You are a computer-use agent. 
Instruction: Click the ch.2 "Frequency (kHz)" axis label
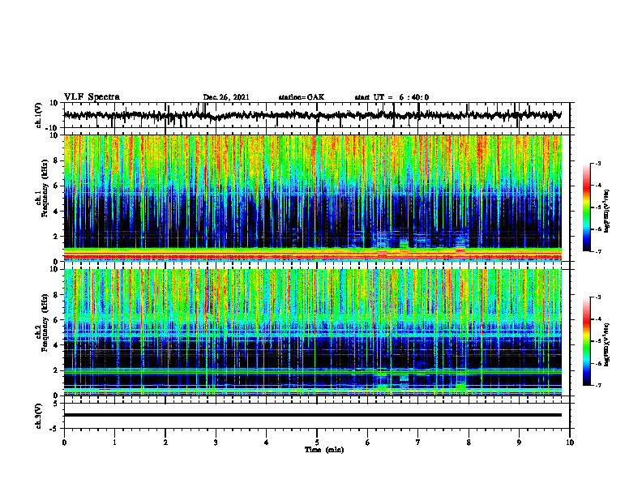pyautogui.click(x=45, y=323)
